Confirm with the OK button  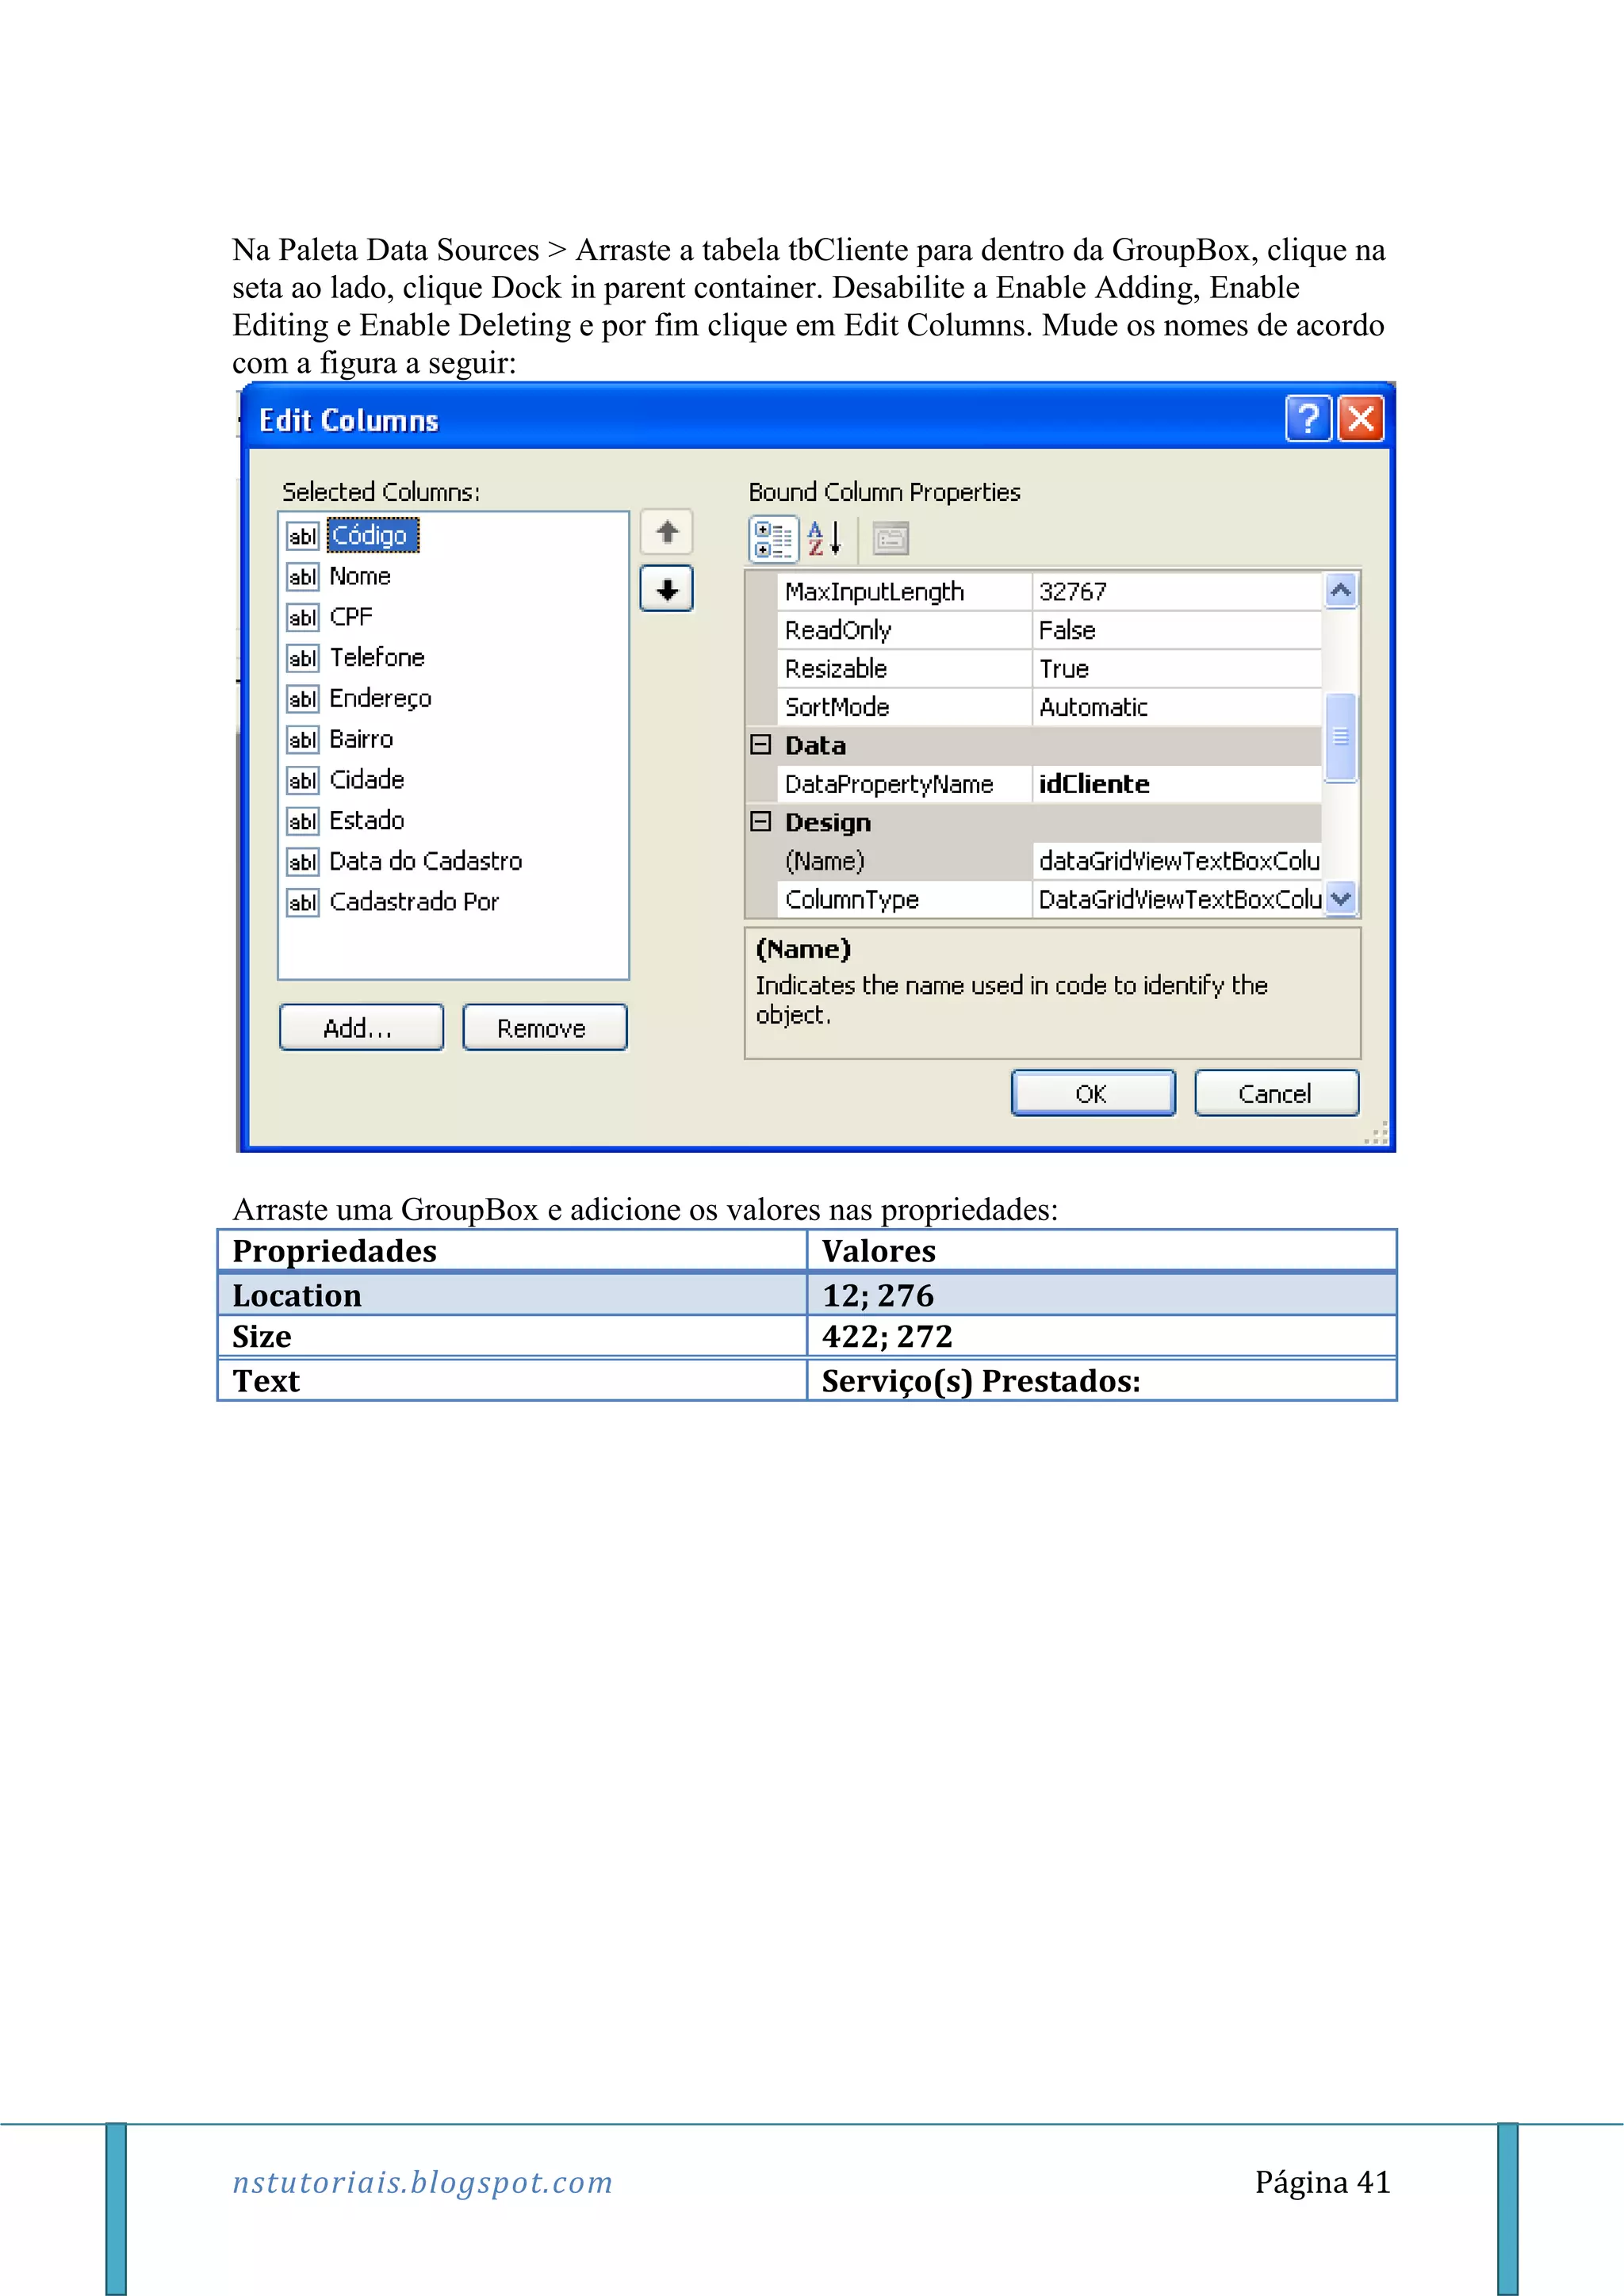(1093, 1093)
